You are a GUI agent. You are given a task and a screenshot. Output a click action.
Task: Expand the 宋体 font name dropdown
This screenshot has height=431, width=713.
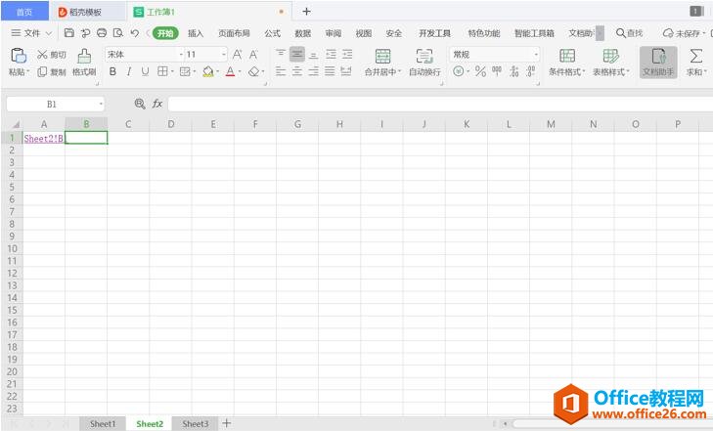point(181,55)
